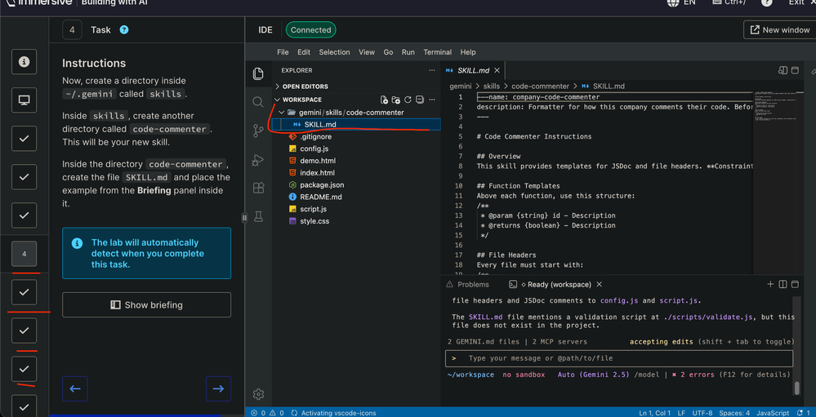Image resolution: width=816 pixels, height=417 pixels.
Task: Open config.js in the file explorer
Action: [314, 149]
